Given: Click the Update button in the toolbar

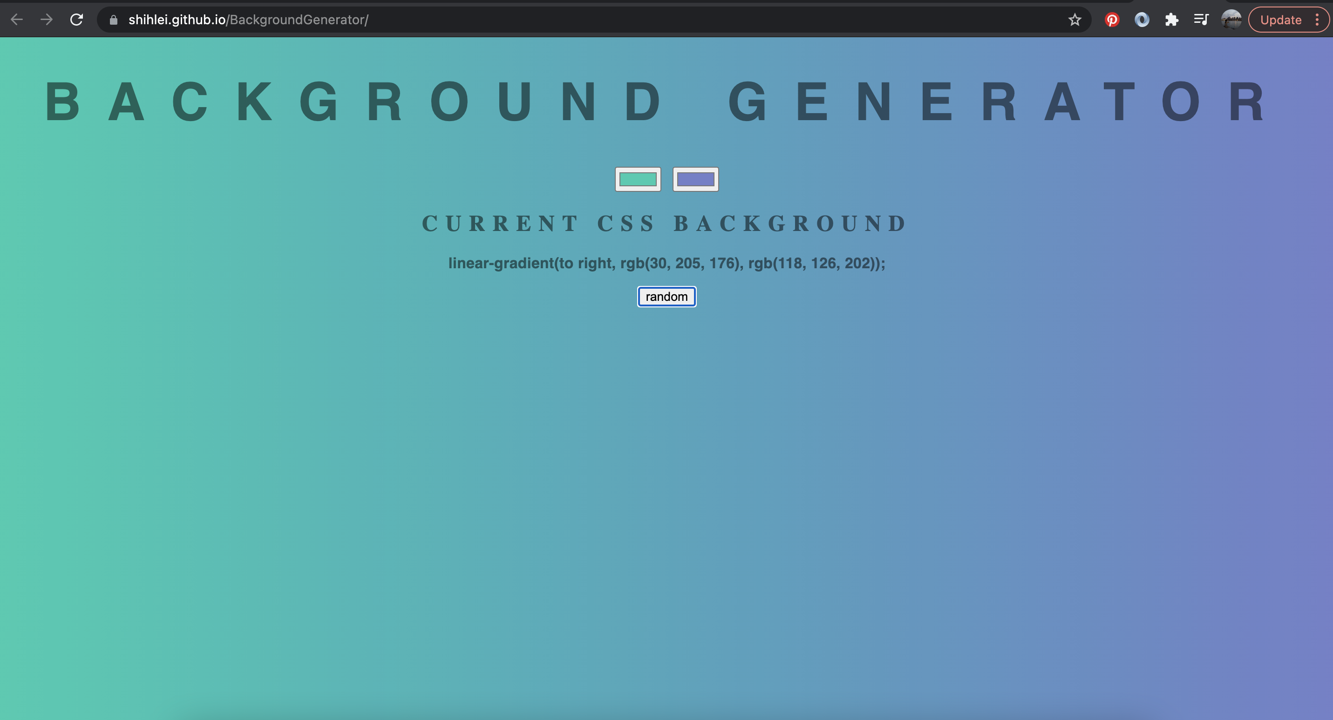Looking at the screenshot, I should pyautogui.click(x=1281, y=20).
